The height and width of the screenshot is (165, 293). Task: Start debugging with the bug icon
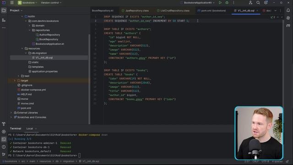[227, 3]
